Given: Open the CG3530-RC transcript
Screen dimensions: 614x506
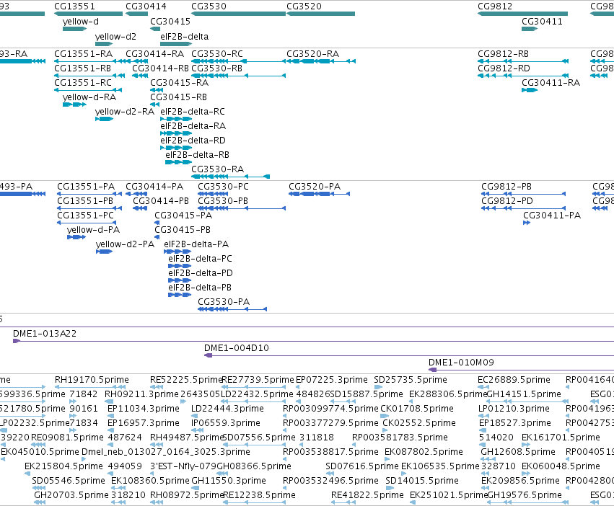Looking at the screenshot, I should click(239, 61).
